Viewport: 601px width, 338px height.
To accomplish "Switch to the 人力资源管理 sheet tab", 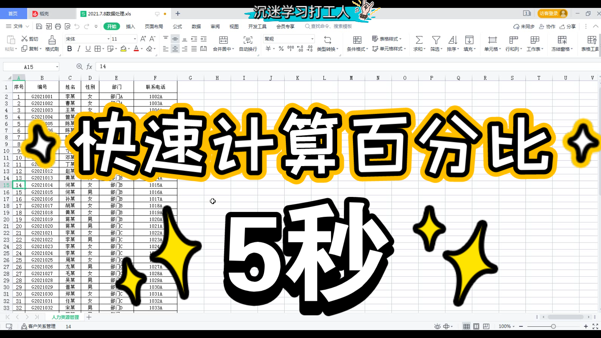I will tap(65, 317).
